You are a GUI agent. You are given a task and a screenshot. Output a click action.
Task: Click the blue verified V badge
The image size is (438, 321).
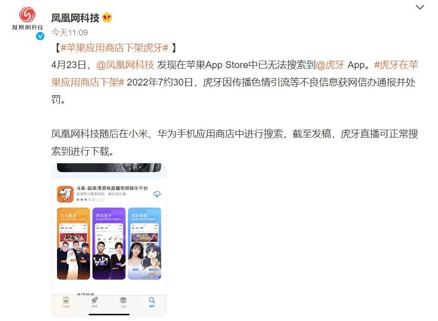pos(40,36)
